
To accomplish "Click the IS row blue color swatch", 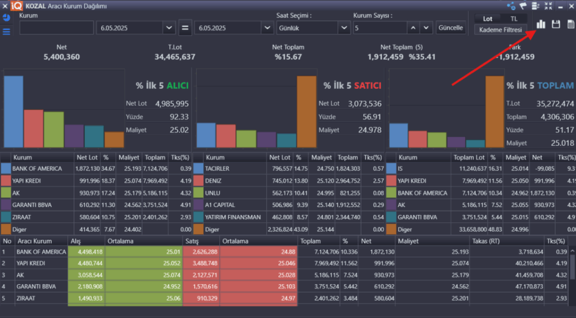I will (391, 168).
